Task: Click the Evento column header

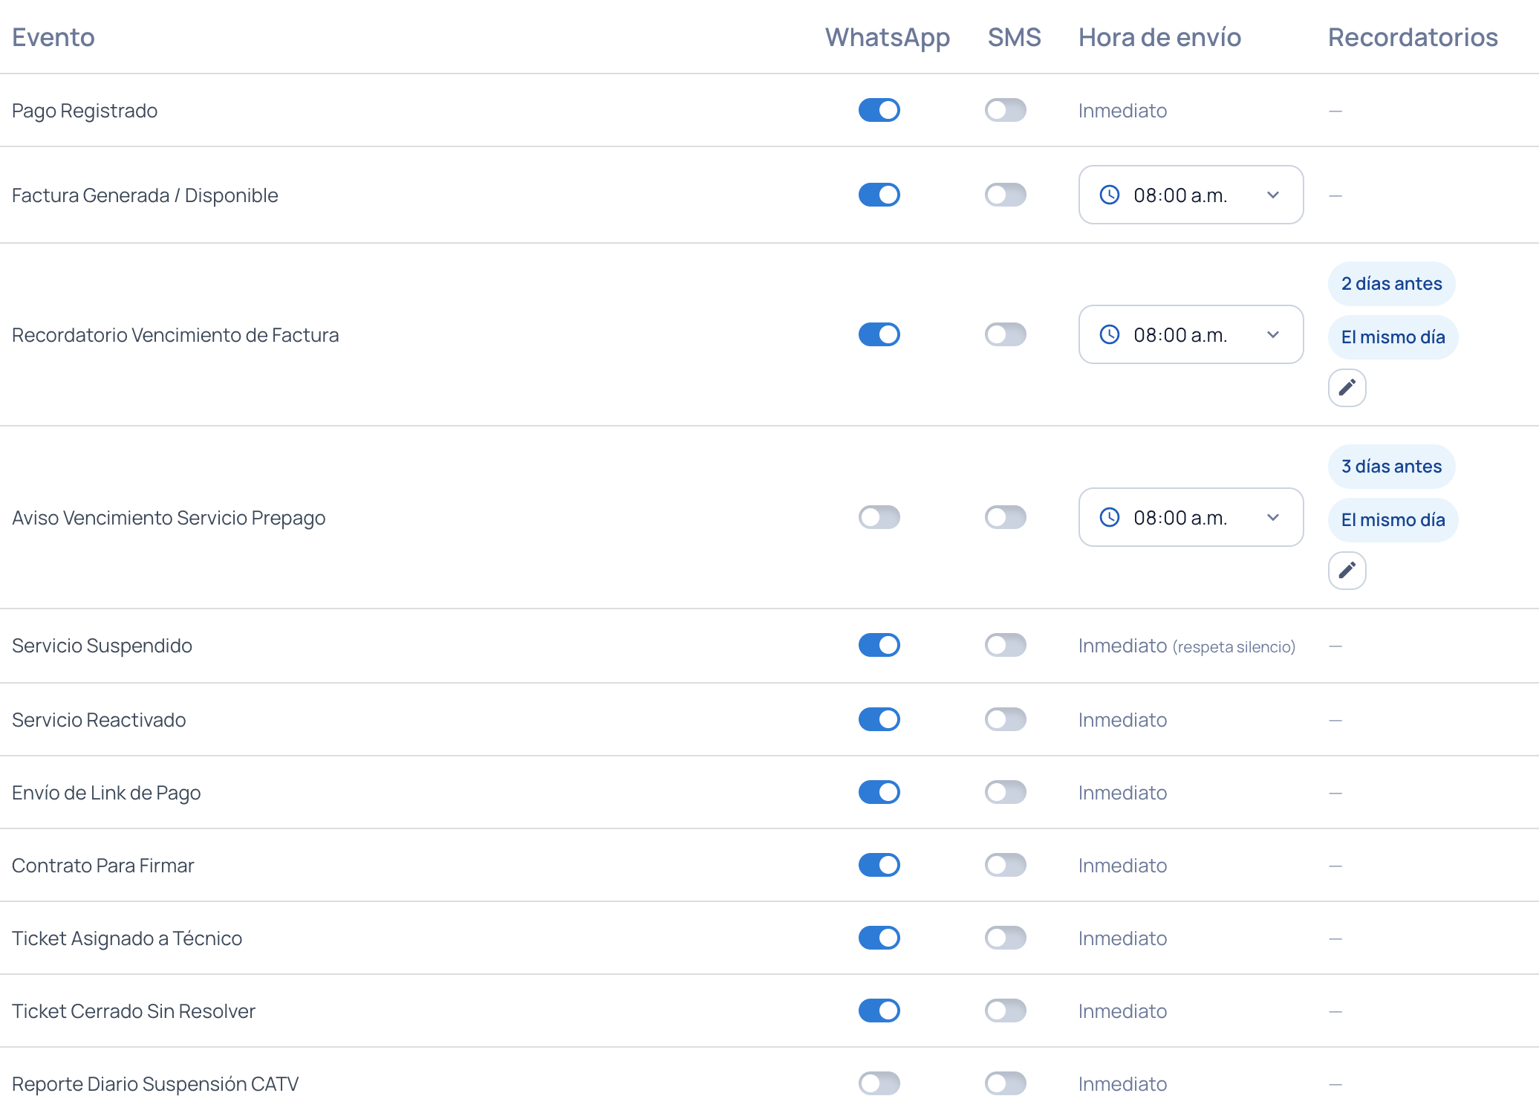Action: [x=53, y=37]
